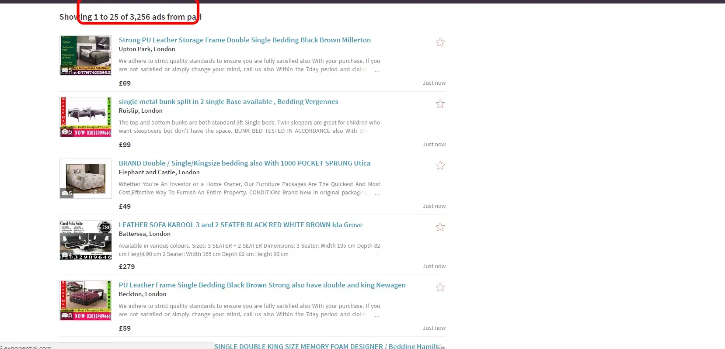Click the £99 price
Viewport: 725px width, 349px height.
(x=125, y=145)
